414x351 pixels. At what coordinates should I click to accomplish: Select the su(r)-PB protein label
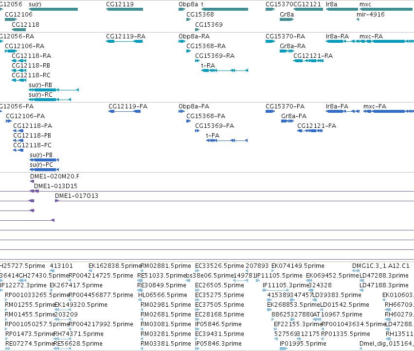pyautogui.click(x=41, y=155)
